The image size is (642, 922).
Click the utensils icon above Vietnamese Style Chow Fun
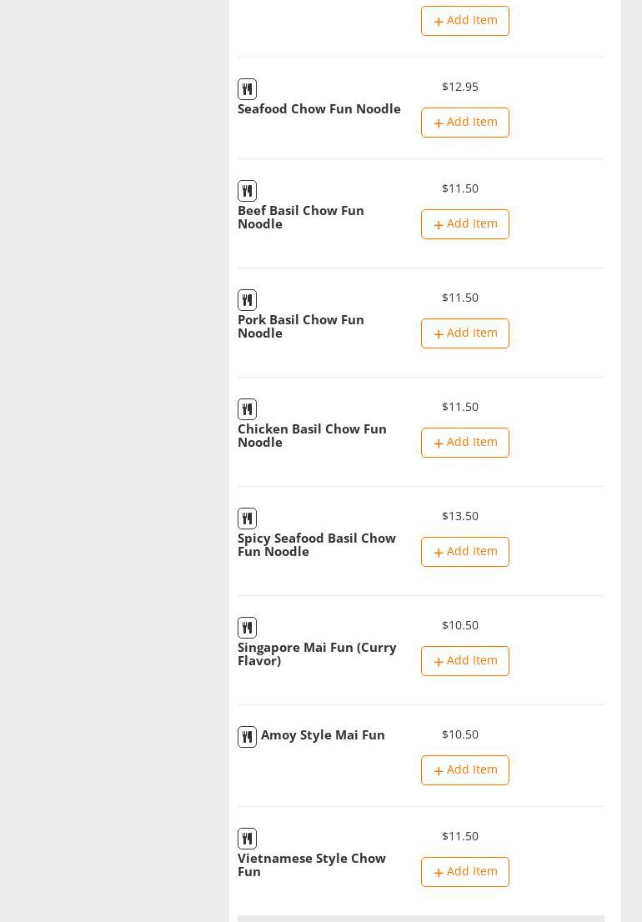pos(247,839)
